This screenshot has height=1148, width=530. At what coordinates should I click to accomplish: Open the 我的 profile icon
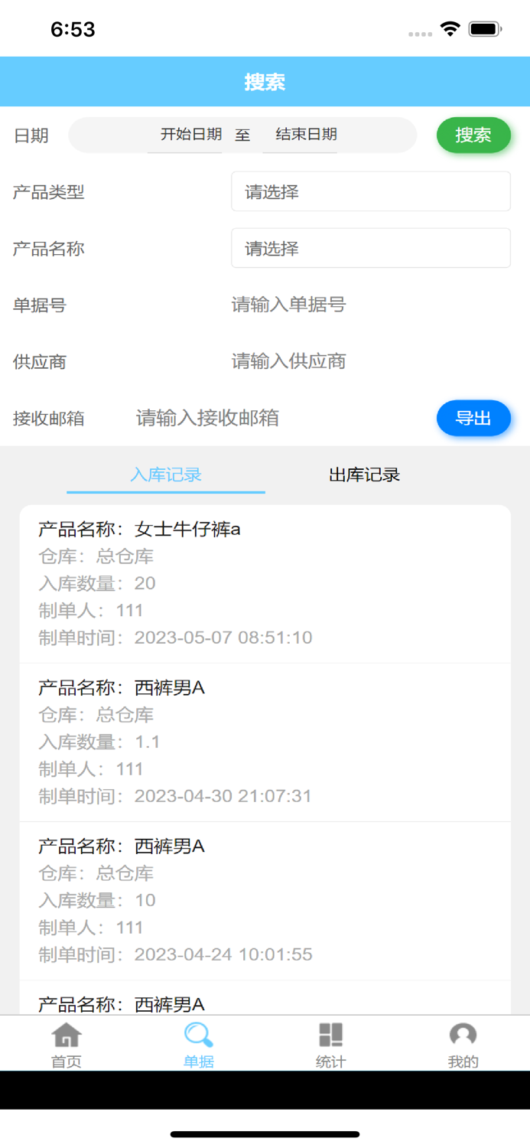(463, 1035)
